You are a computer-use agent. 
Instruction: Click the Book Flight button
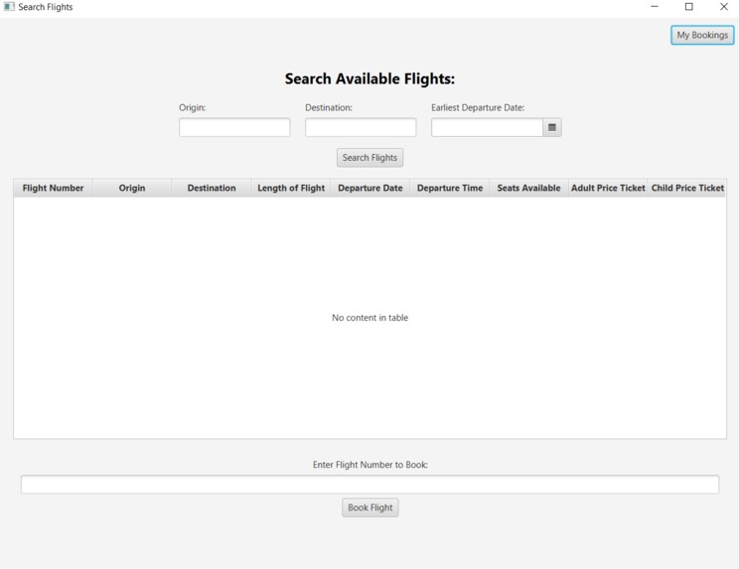tap(369, 507)
